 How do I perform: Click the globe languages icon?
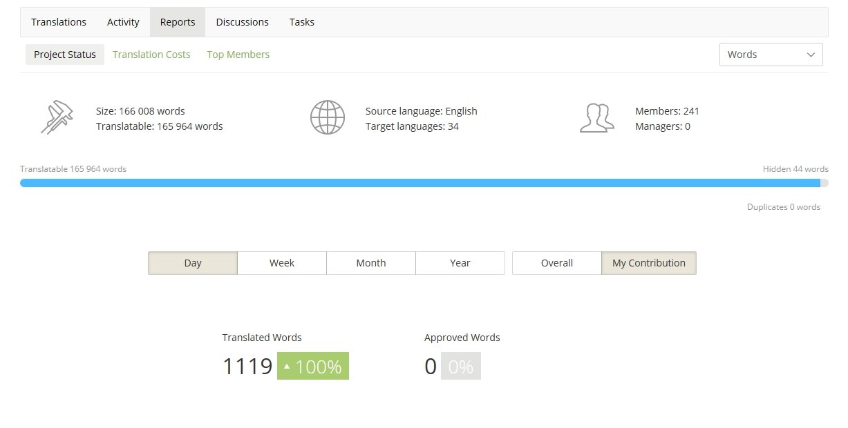pos(327,117)
